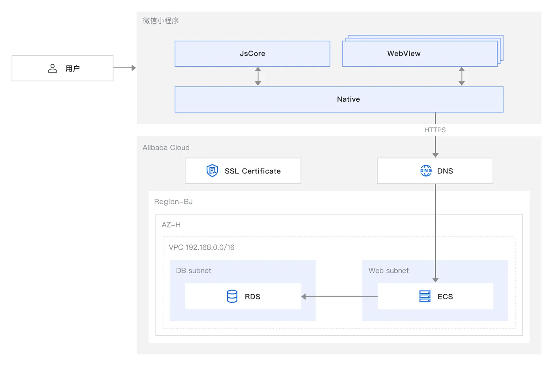Image resolution: width=553 pixels, height=366 pixels.
Task: Select the RDS database node
Action: click(x=243, y=296)
